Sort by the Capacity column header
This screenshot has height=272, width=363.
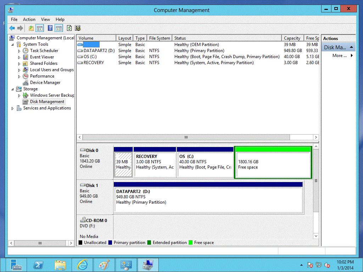tap(292, 38)
